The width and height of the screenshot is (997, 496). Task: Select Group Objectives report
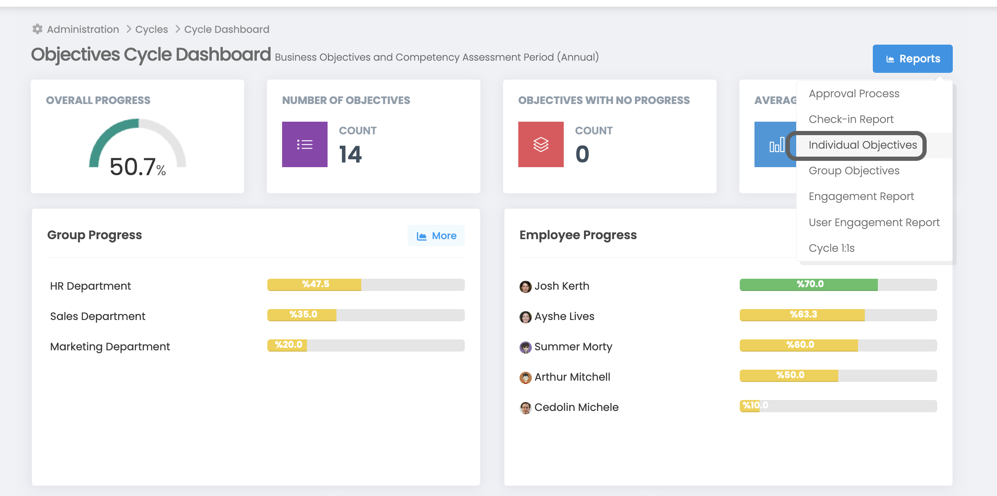click(854, 171)
